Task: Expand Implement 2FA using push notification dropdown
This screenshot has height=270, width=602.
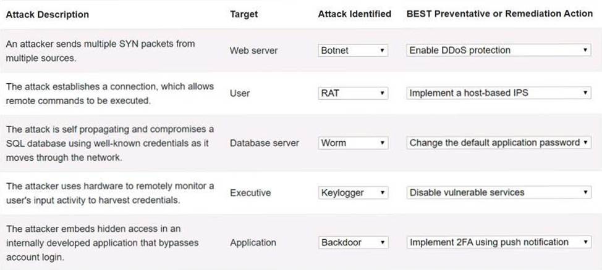Action: (499, 243)
